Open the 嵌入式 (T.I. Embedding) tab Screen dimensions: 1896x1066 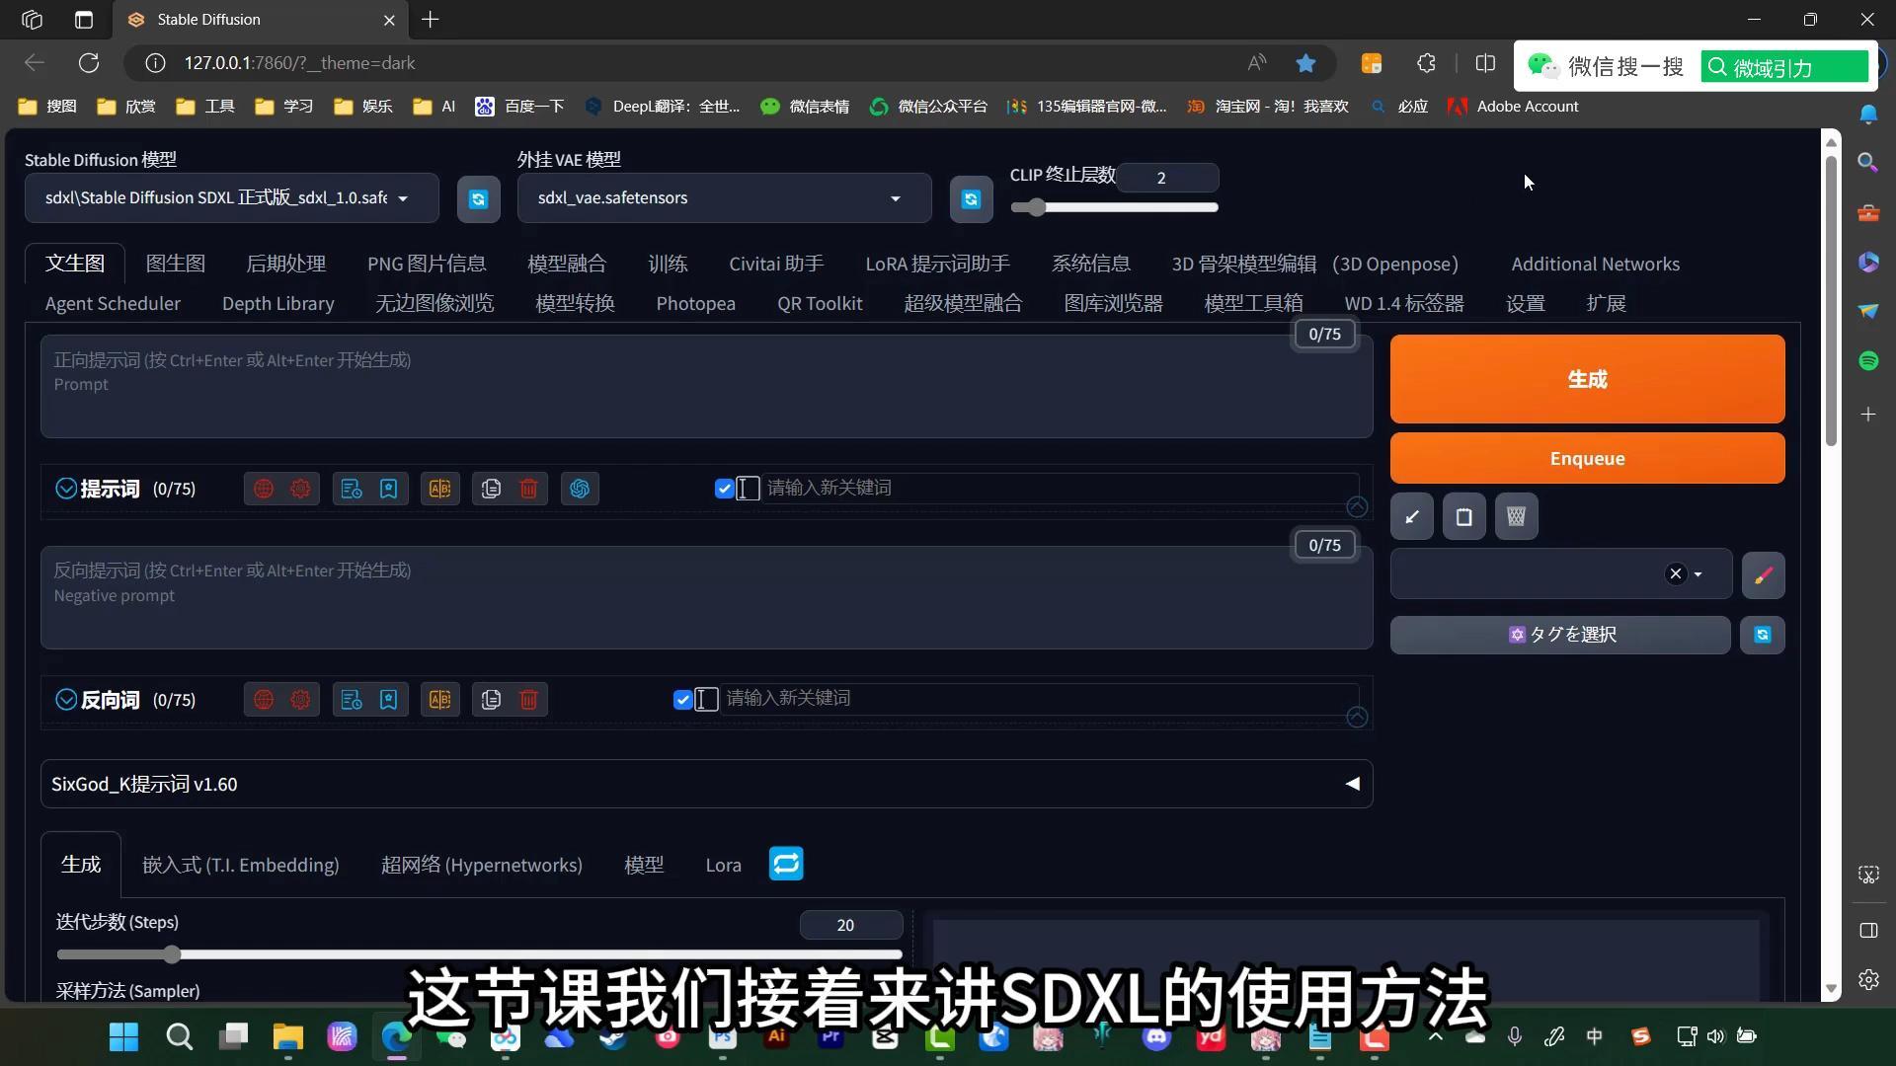241,865
